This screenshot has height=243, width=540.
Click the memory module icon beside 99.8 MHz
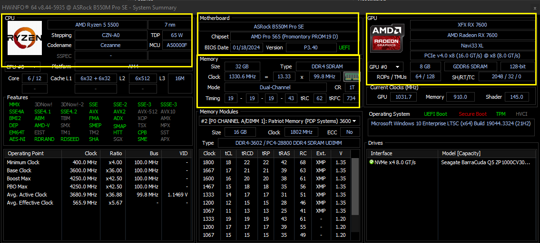tap(352, 77)
